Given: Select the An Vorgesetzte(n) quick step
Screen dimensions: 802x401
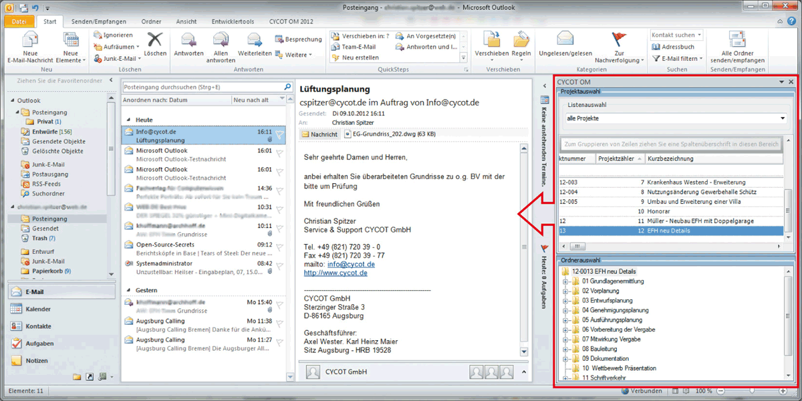Looking at the screenshot, I should point(426,36).
